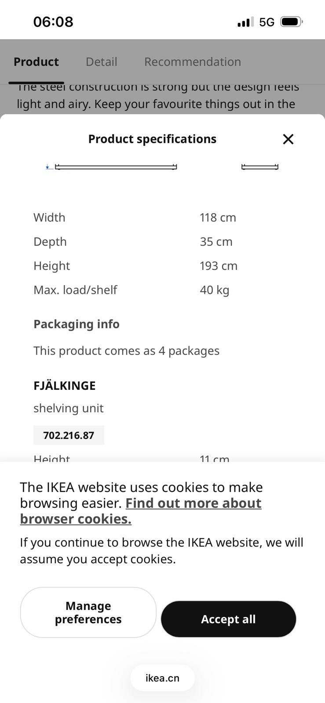Open the Detail tab
The image size is (325, 703).
pyautogui.click(x=102, y=62)
